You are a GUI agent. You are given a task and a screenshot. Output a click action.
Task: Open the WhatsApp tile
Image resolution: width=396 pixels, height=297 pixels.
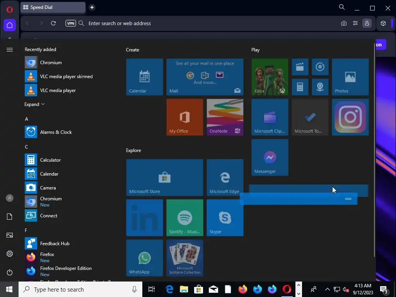(x=145, y=258)
